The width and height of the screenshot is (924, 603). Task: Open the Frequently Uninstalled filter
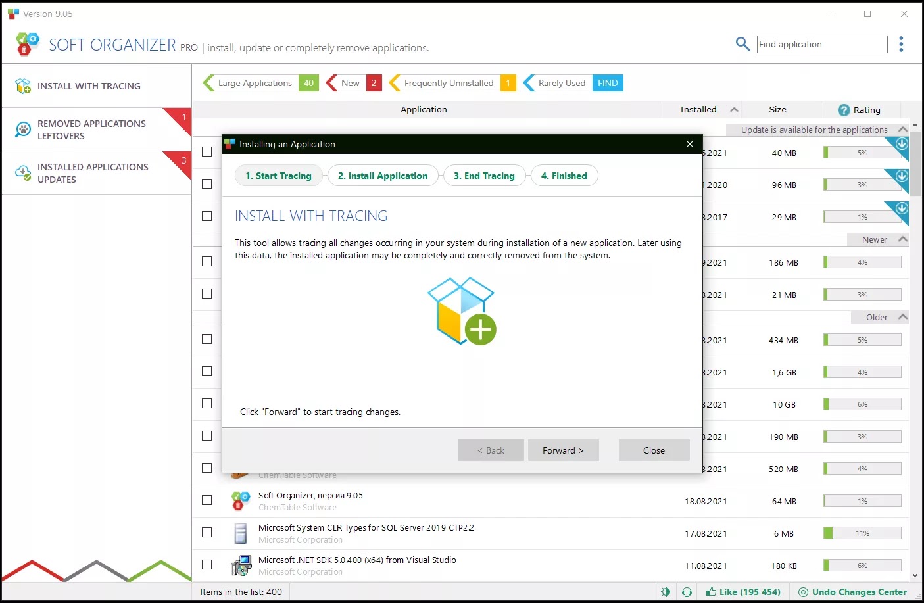[449, 83]
